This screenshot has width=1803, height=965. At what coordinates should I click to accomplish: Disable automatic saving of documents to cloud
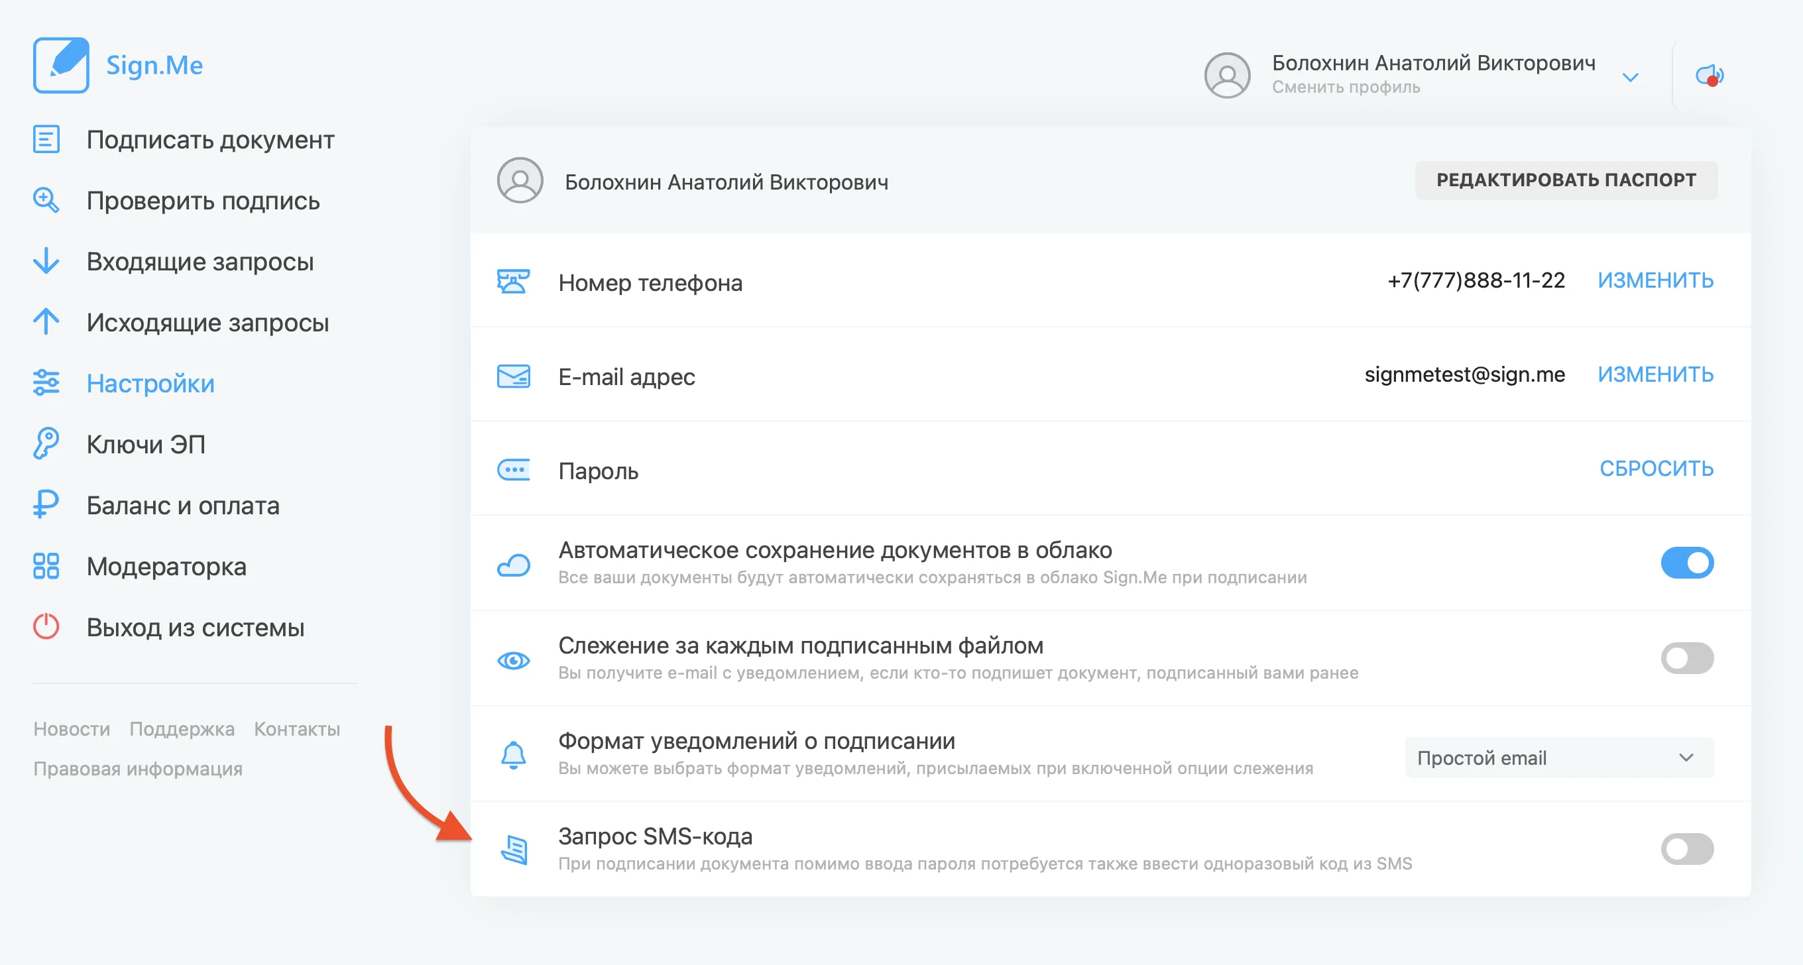pos(1687,563)
